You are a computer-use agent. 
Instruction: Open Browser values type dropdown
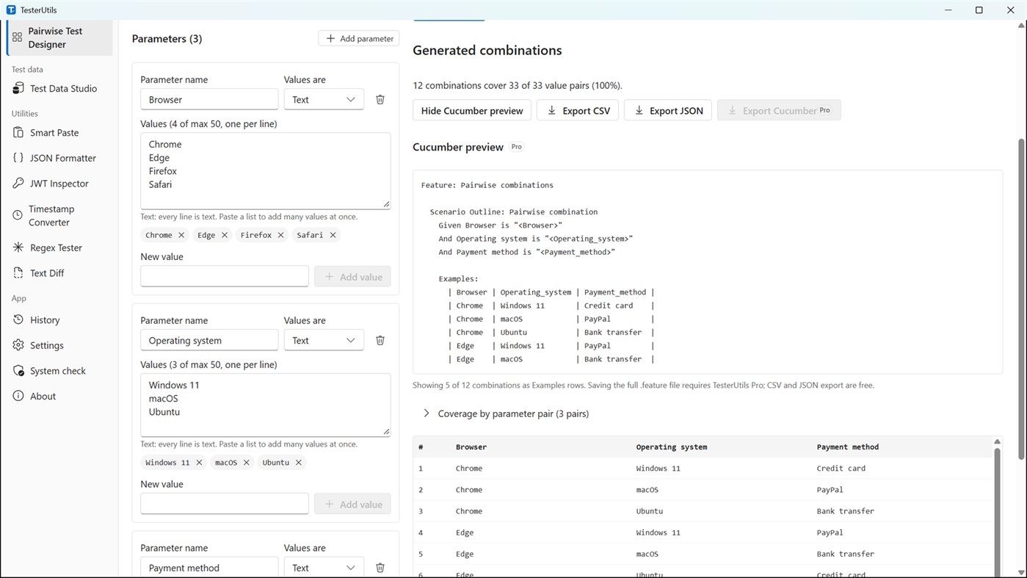pyautogui.click(x=324, y=99)
